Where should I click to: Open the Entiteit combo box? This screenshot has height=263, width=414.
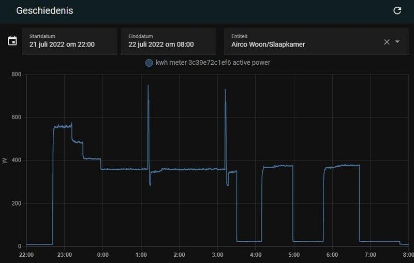[x=316, y=41]
